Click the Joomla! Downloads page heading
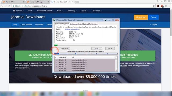The image size is (172, 96). (x=28, y=17)
